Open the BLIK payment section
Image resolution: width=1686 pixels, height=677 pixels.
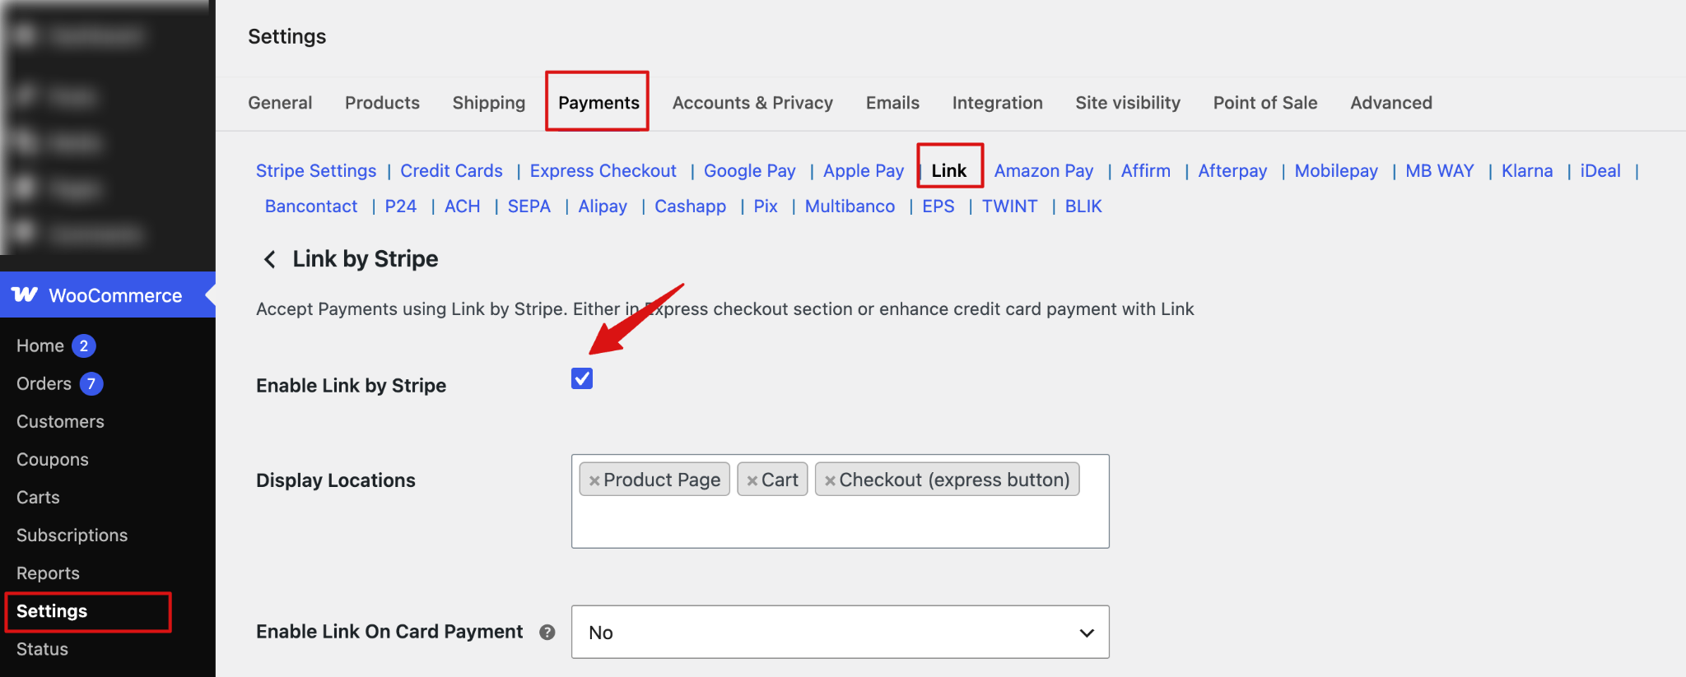click(x=1083, y=206)
